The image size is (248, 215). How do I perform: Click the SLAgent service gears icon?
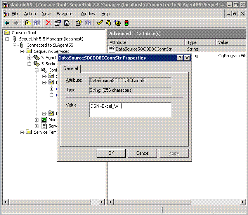pos(36,58)
